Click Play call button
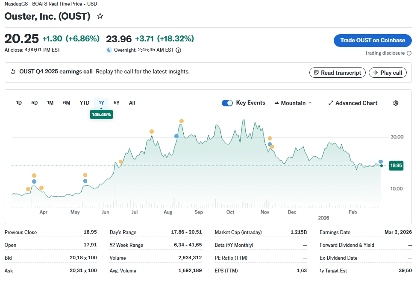This screenshot has height=281, width=417. pos(388,73)
